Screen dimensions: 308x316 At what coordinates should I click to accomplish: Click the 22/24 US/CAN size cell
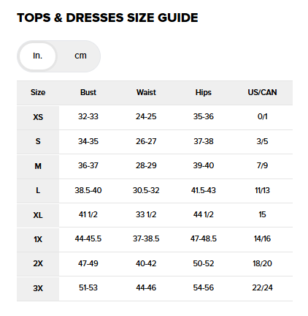pos(262,288)
